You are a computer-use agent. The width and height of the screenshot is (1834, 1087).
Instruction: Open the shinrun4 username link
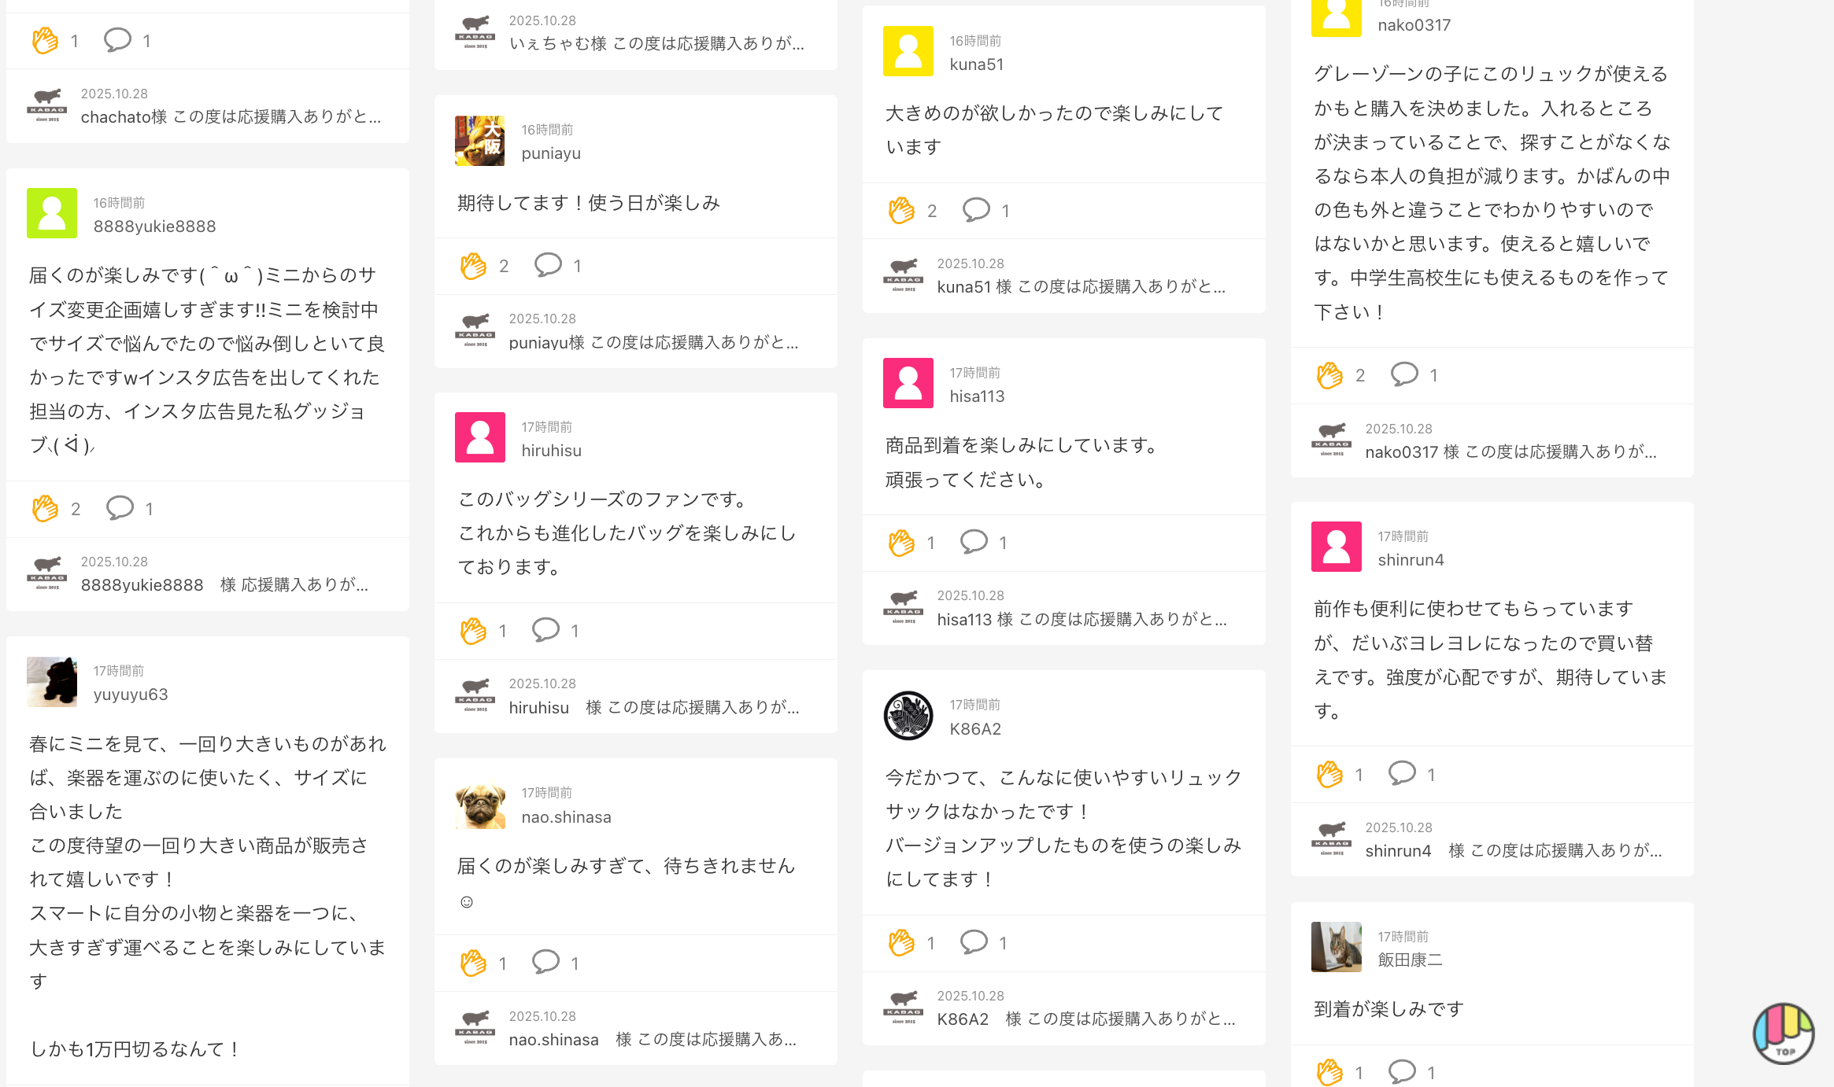click(x=1411, y=560)
